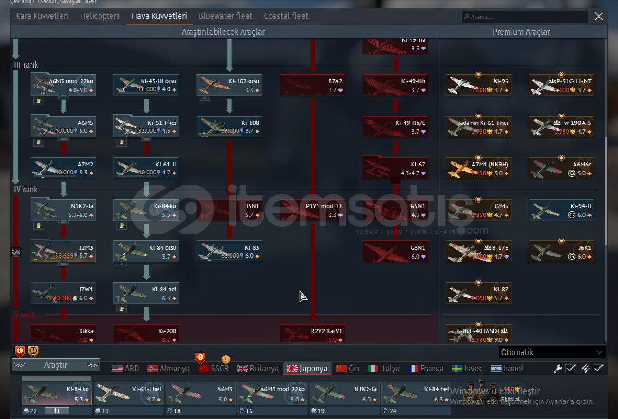Select the İtalya nation tab

(383, 369)
